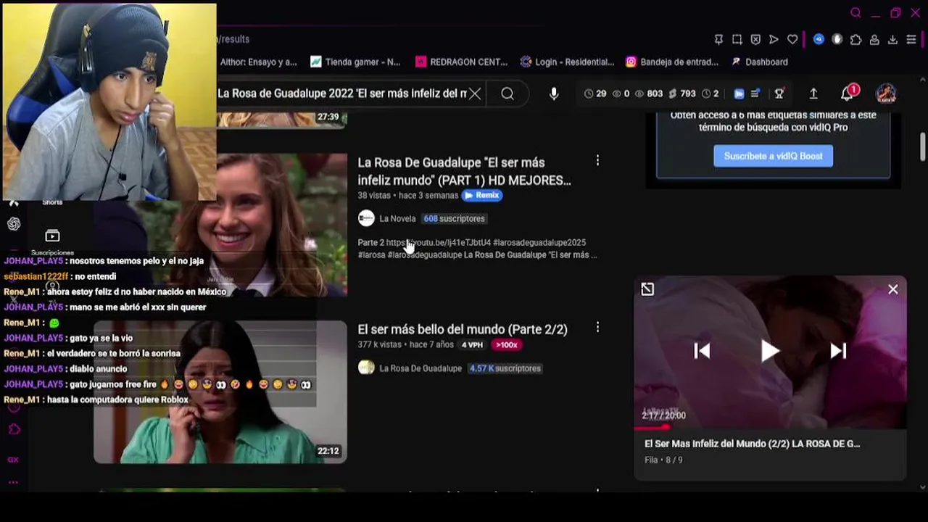Click chat message "diablo anuncio"
Screen dimensions: 928x522
[98, 368]
